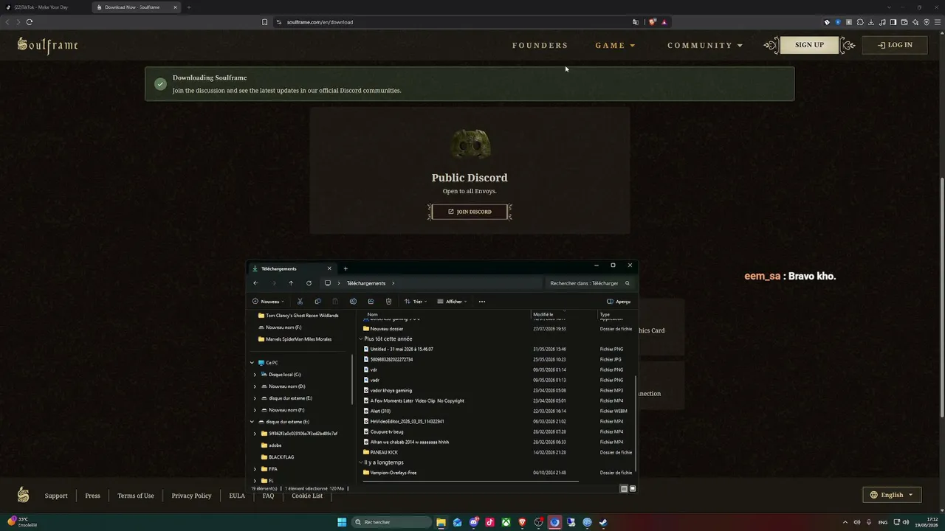Switch Explorer to large thumbnails view layout
Screen dimensions: 945x531
(632, 488)
